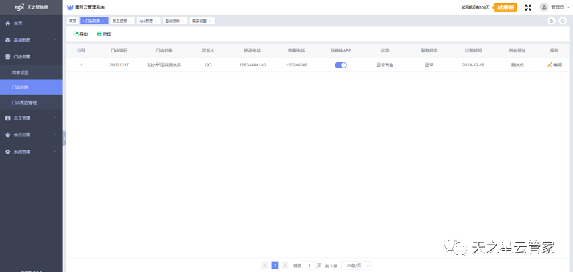Open 商家设置 in the sidebar
Screen dimensions: 573x272
pyautogui.click(x=21, y=72)
